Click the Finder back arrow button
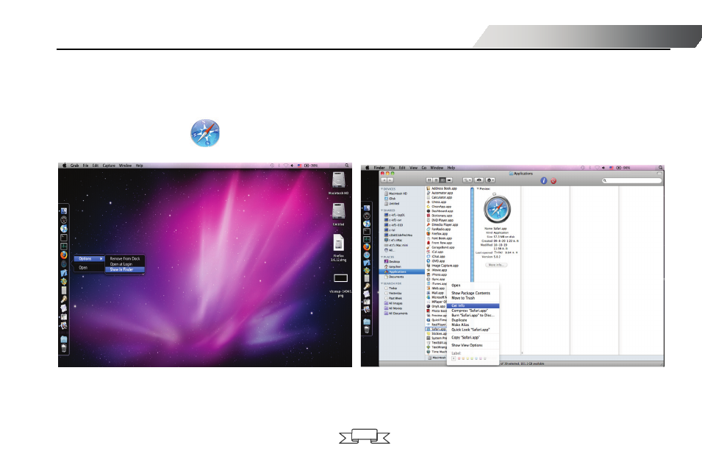 384,180
